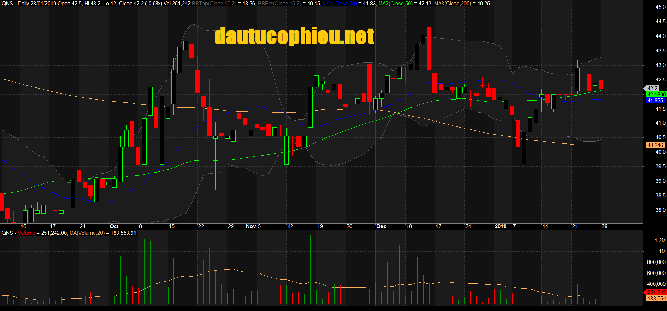
Task: Click the grey 42.2 last price tag
Action: point(652,89)
